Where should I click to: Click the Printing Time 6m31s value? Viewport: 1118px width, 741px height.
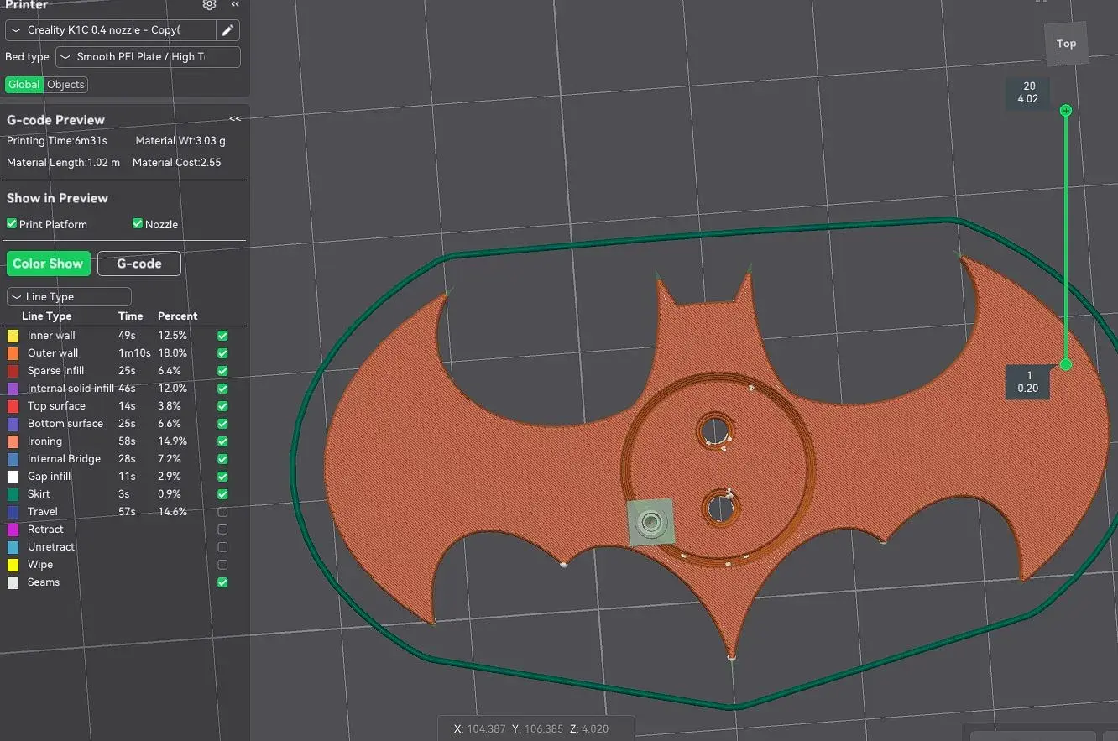coord(91,141)
